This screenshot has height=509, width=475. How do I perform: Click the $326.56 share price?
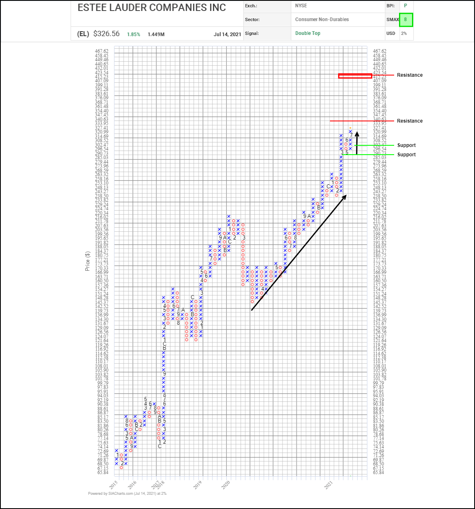(x=106, y=34)
